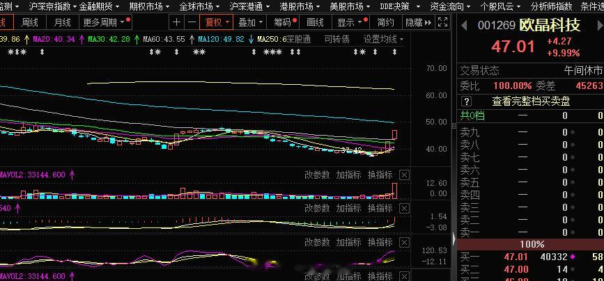Toggle 深股通 overlay label
Image resolution: width=604 pixels, height=281 pixels.
click(x=299, y=39)
